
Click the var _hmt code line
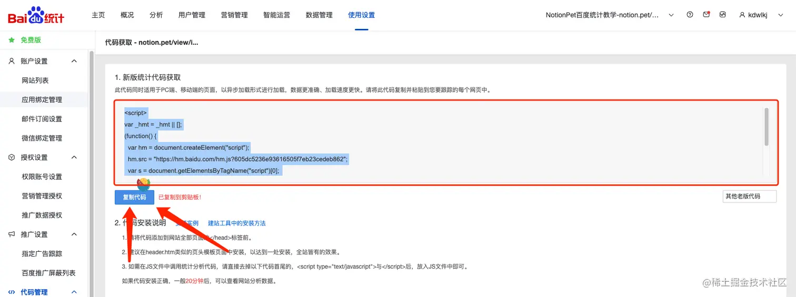click(x=153, y=124)
